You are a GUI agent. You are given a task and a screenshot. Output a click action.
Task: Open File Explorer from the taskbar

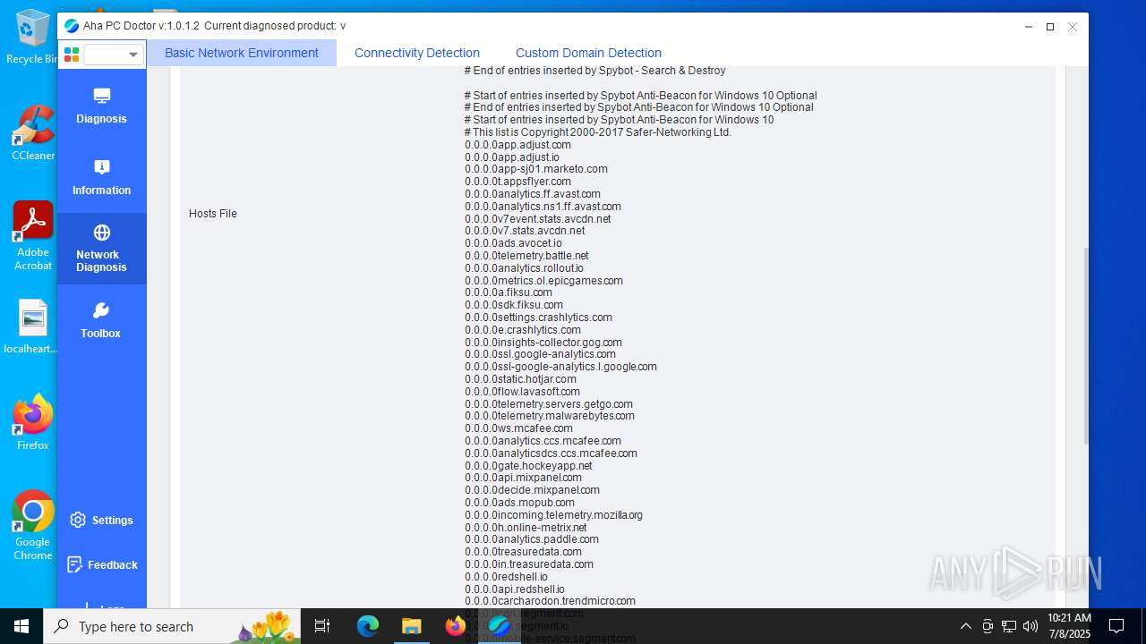coord(411,626)
